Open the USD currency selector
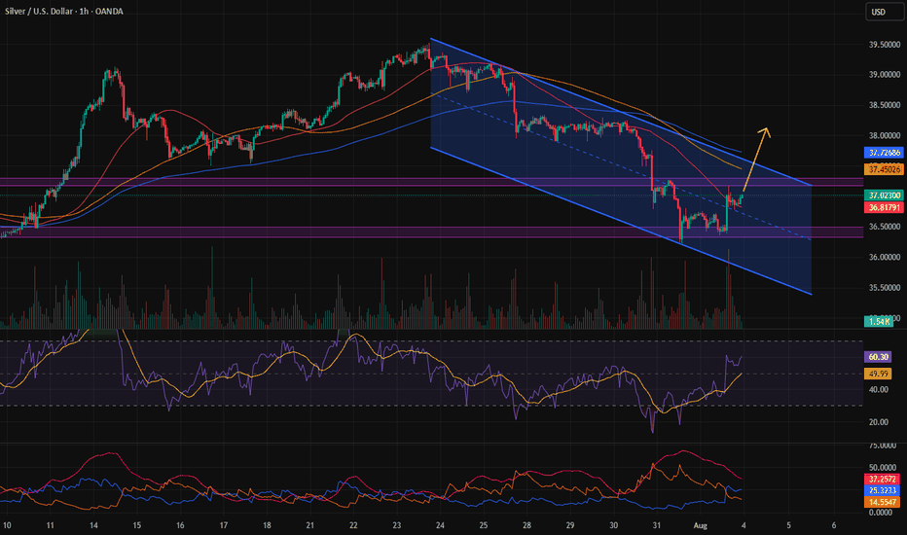The image size is (907, 535). point(884,12)
